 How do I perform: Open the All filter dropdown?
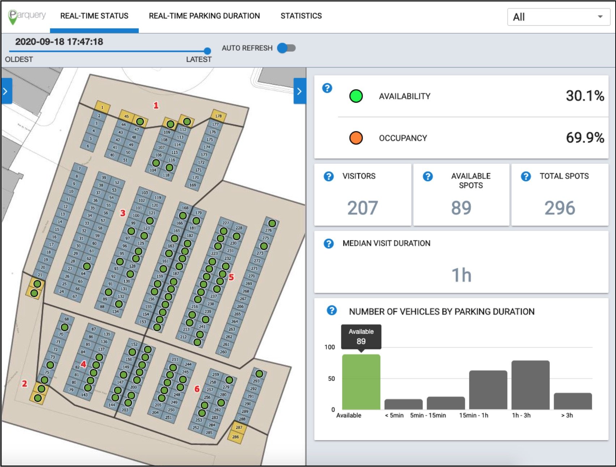click(x=559, y=17)
